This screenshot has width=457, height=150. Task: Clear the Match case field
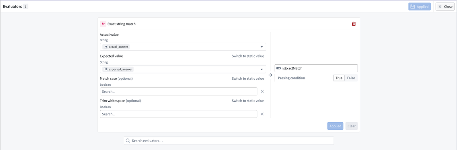tap(262, 92)
